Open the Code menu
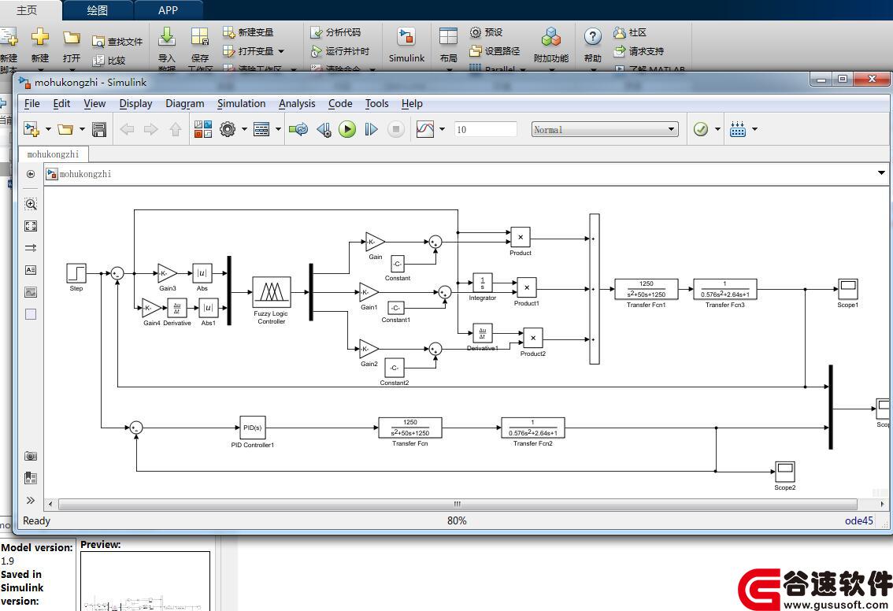The width and height of the screenshot is (893, 611). coord(340,104)
